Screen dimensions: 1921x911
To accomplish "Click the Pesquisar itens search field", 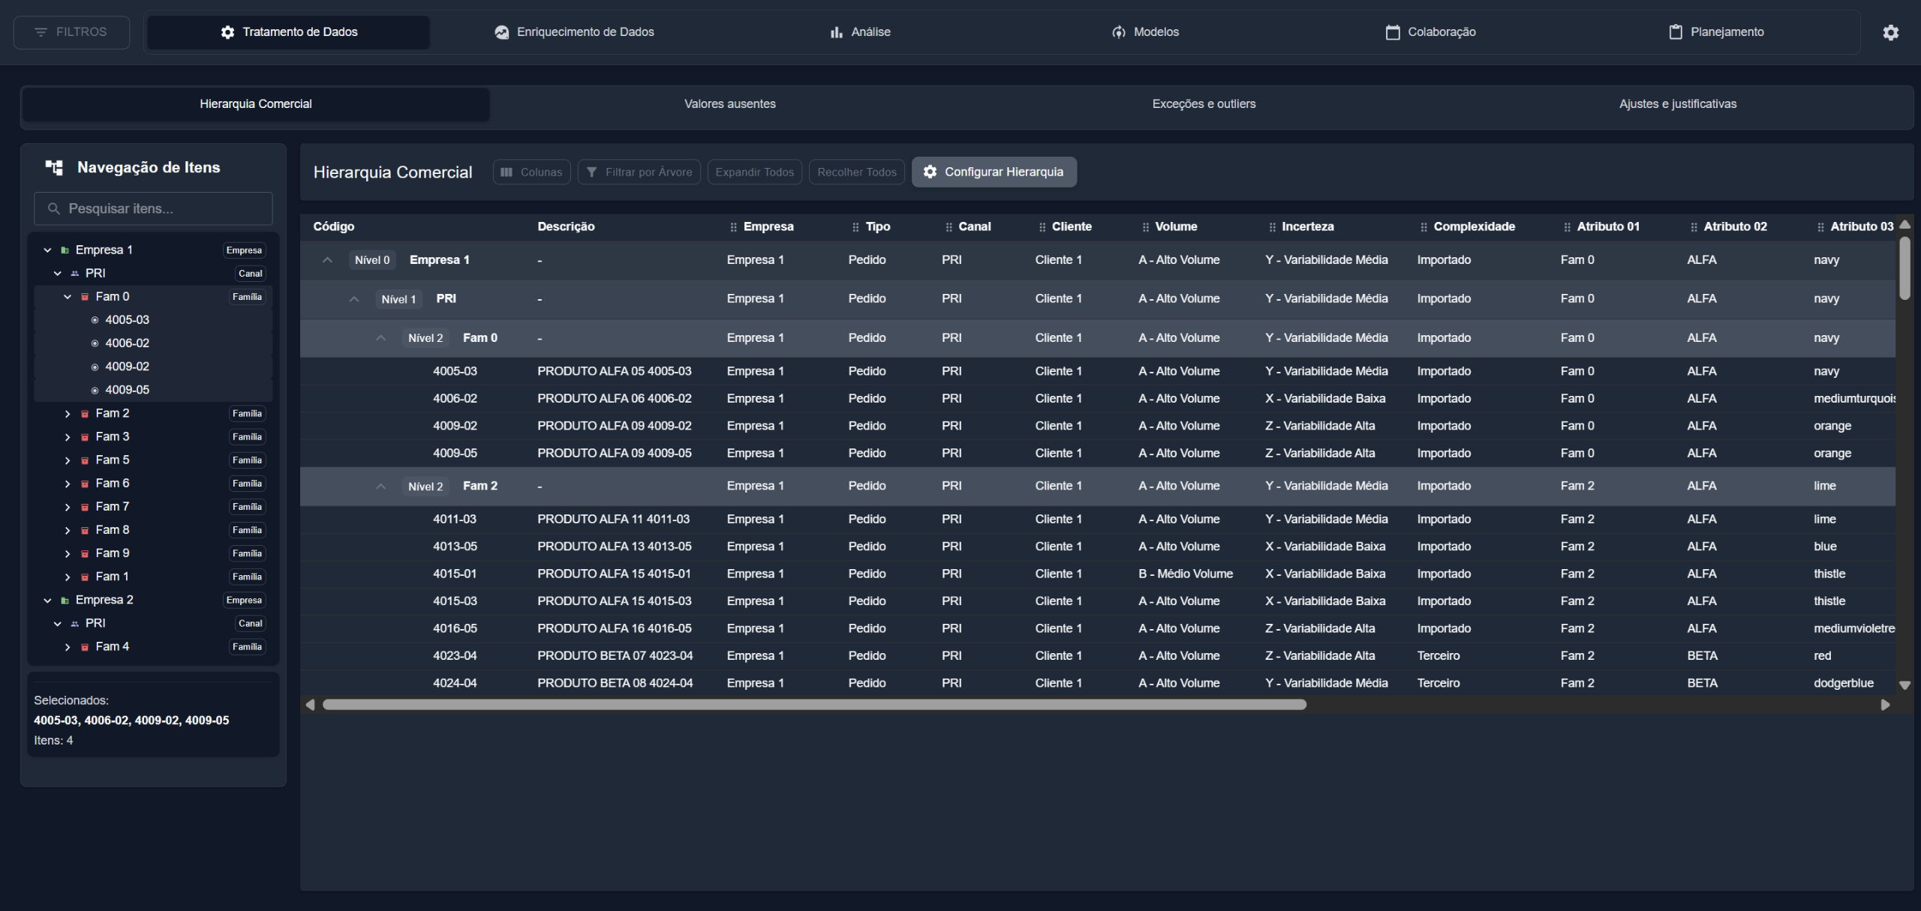I will pyautogui.click(x=153, y=208).
